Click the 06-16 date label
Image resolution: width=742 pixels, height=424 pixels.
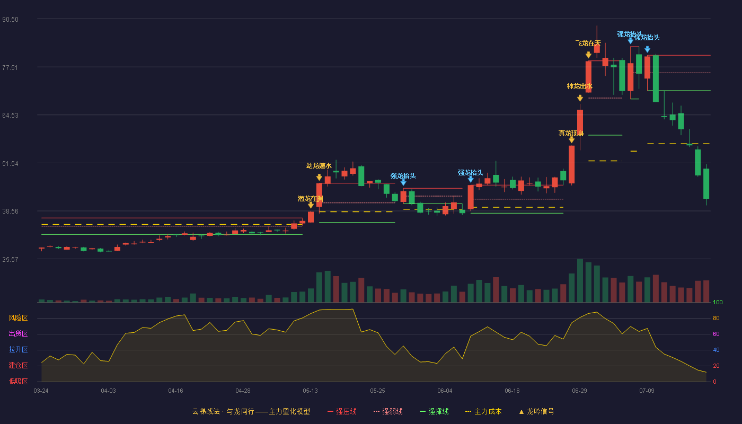(512, 391)
